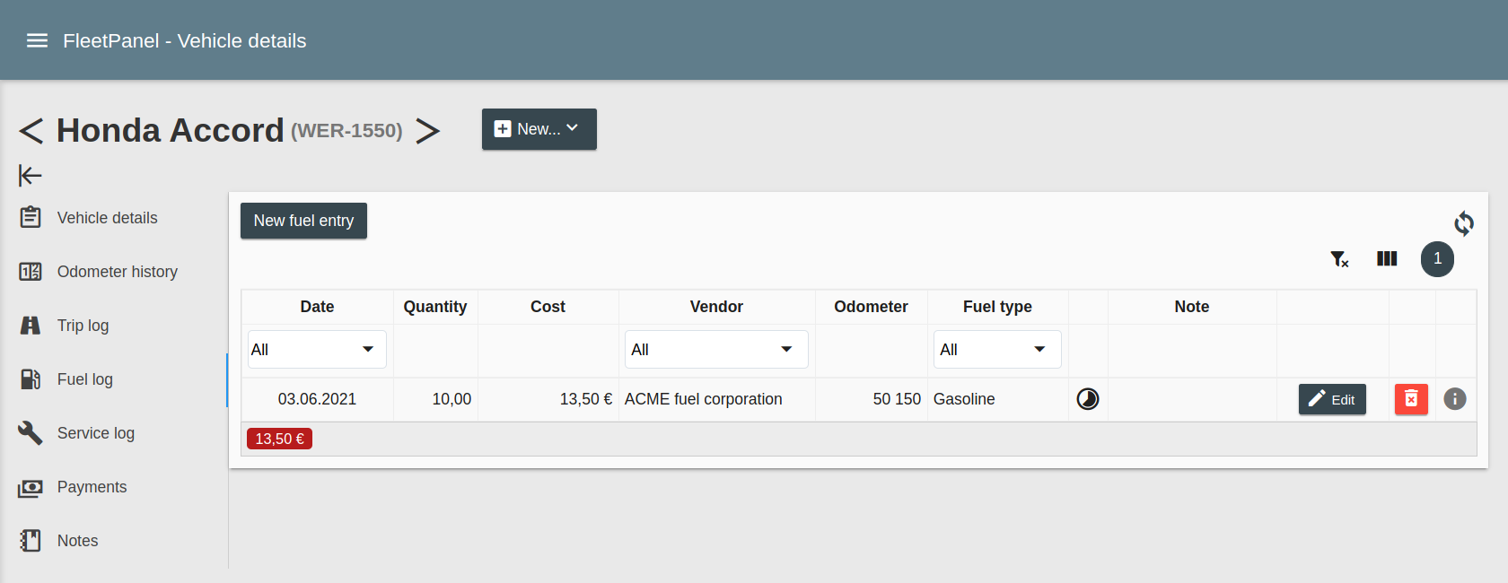Open the Date filter dropdown
Image resolution: width=1508 pixels, height=583 pixels.
(317, 350)
